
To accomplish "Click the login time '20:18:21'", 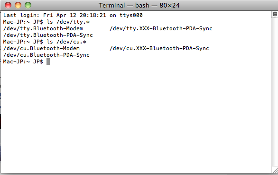I will pos(93,15).
